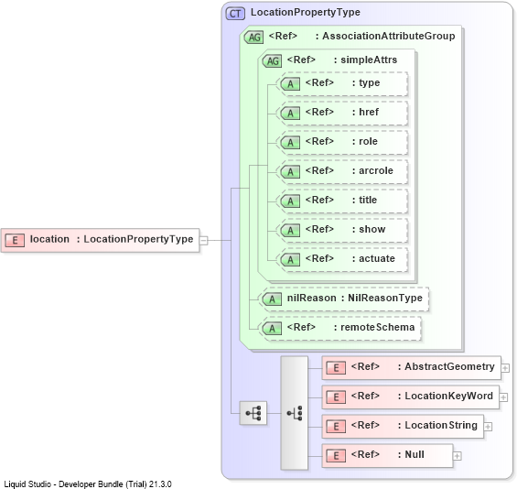Select the ': AbstractGeometry' element text

pyautogui.click(x=447, y=366)
